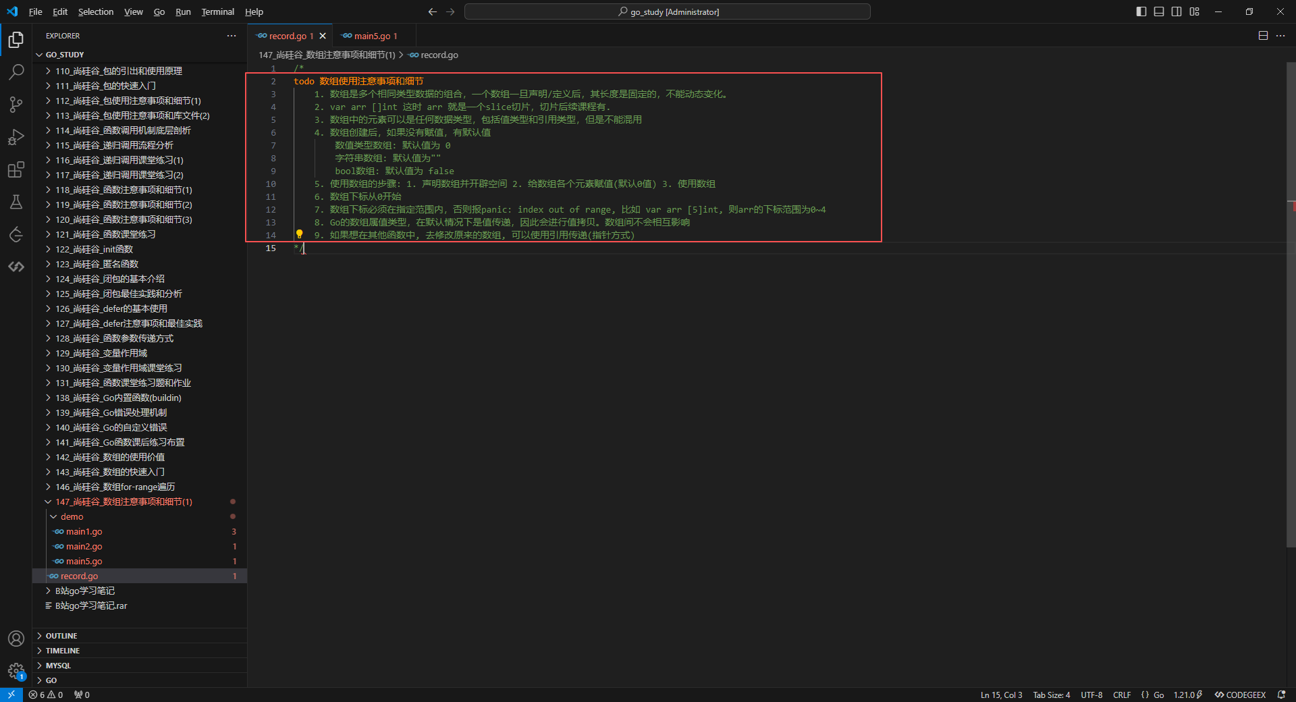Expand the 110_尚硅谷_包的引出和使用原理 folder
Screen dimensions: 1296x702
pyautogui.click(x=140, y=71)
